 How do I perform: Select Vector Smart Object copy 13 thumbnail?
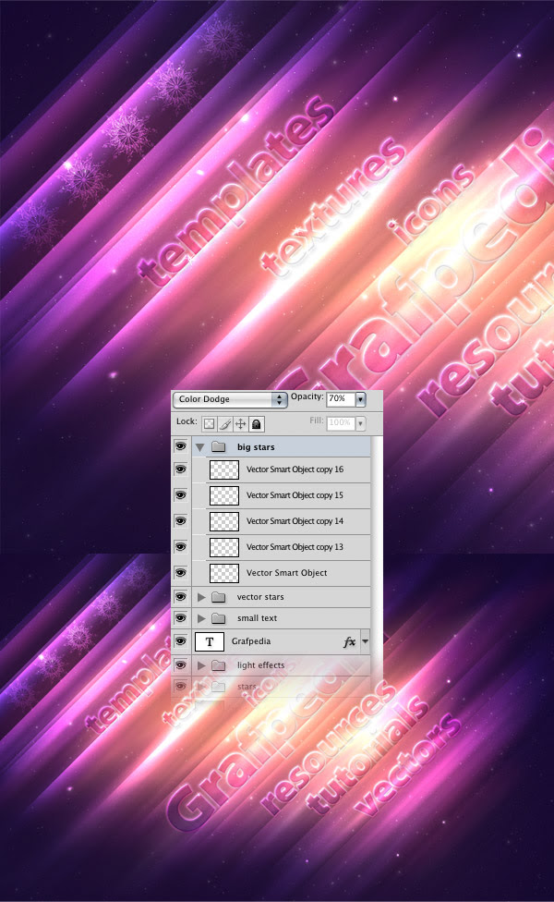224,548
